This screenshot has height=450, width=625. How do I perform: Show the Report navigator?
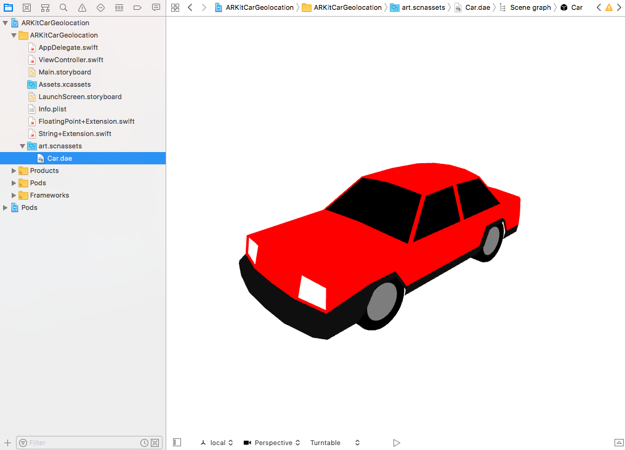(156, 7)
